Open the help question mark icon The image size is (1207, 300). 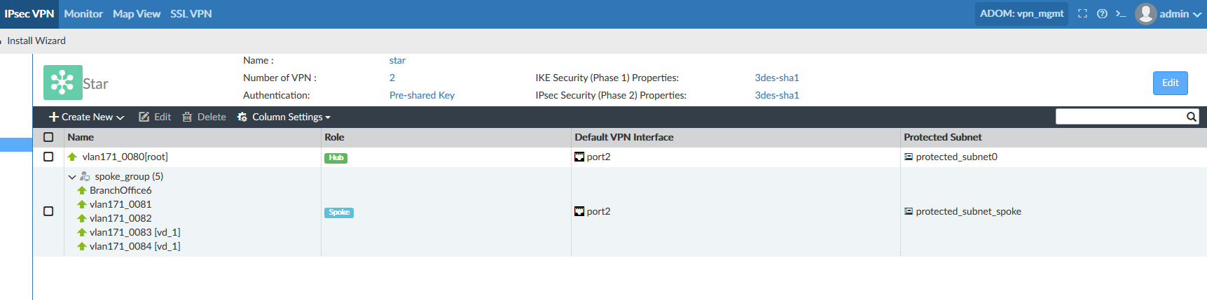[x=1102, y=14]
